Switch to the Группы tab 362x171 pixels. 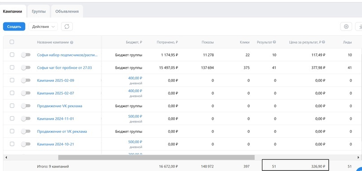(x=39, y=11)
